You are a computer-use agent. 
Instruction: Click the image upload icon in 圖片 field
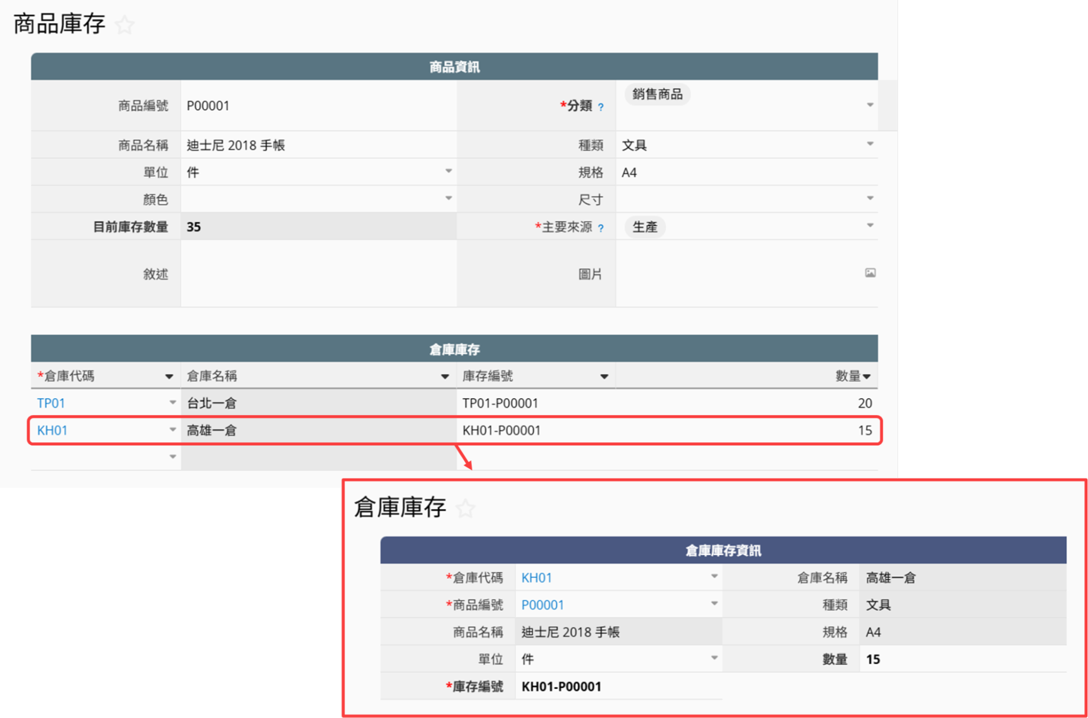click(870, 273)
